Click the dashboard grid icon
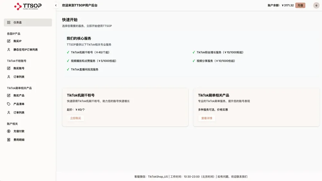 pyautogui.click(x=9, y=23)
